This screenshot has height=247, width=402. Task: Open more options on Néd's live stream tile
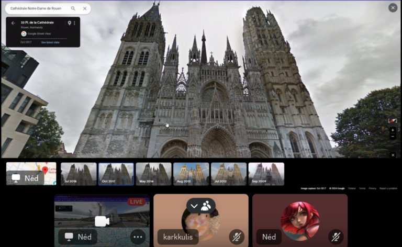(x=138, y=237)
